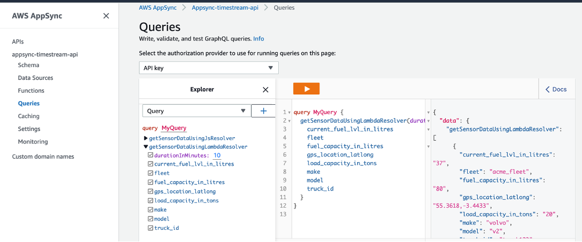Open the Info link under Queries
The image size is (582, 242).
pyautogui.click(x=259, y=39)
